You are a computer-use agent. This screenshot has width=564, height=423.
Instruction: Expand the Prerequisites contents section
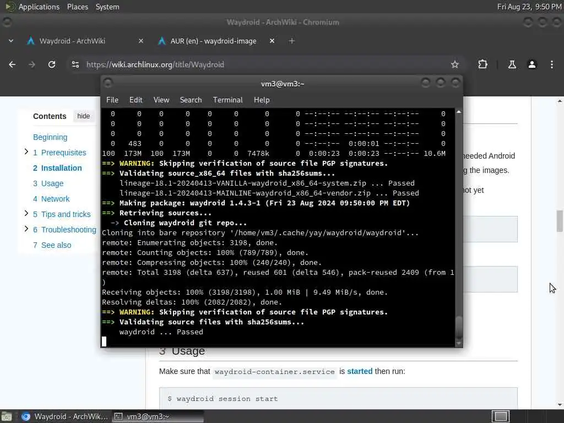26,152
